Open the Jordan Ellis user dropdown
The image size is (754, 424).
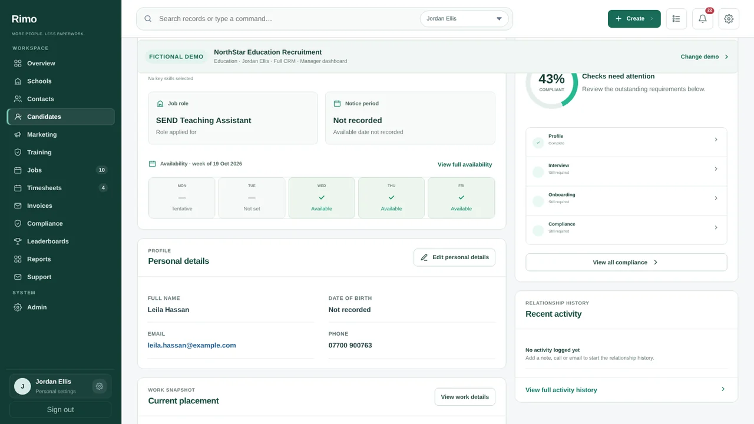click(464, 19)
